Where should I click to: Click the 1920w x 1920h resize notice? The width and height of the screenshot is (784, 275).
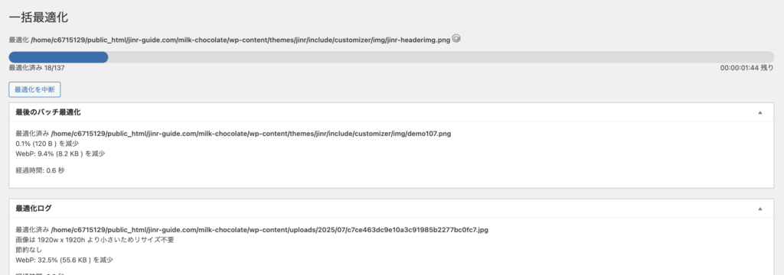[x=95, y=240]
